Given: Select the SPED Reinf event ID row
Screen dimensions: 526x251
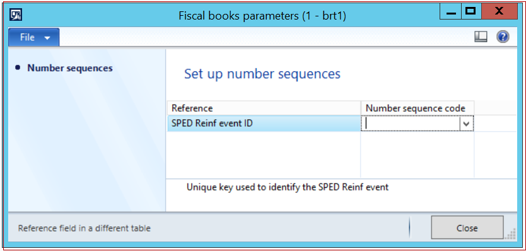Looking at the screenshot, I should pos(264,124).
